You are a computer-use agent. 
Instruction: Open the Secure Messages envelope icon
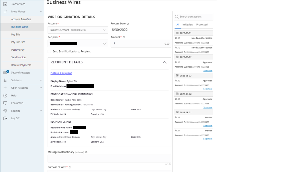(x=5, y=72)
